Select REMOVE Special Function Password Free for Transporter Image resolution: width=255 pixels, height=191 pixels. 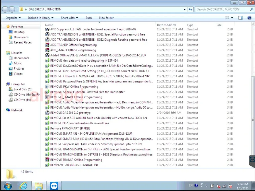click(x=87, y=92)
